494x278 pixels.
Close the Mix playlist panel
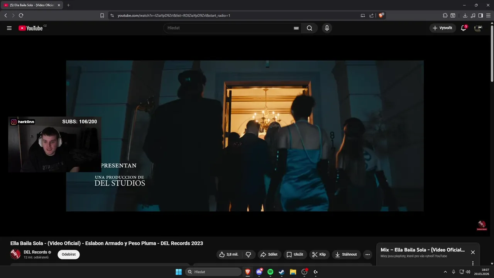pyautogui.click(x=473, y=252)
